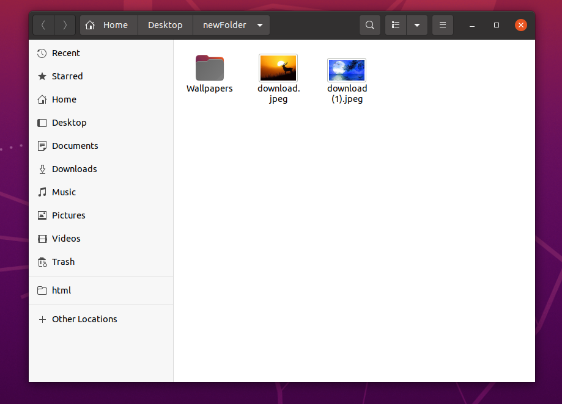Open the hamburger menu
The height and width of the screenshot is (404, 562).
442,24
